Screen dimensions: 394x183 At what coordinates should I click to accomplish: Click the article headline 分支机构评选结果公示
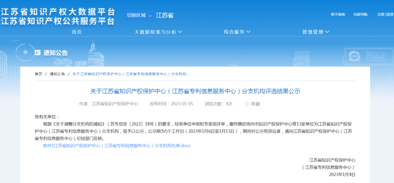pos(195,91)
